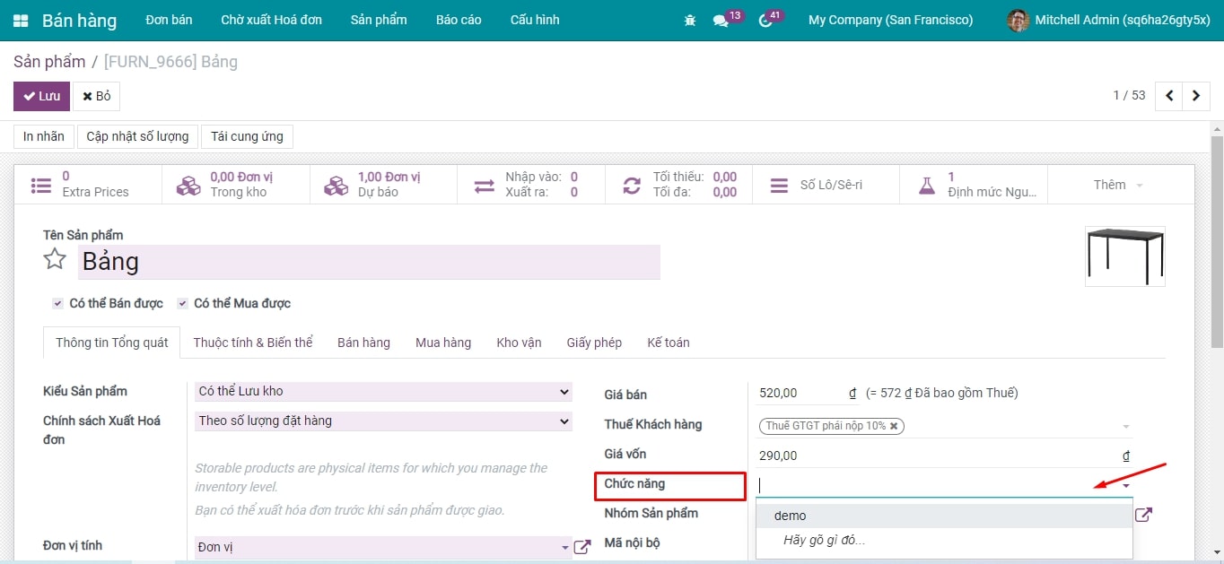The width and height of the screenshot is (1224, 564).
Task: Mark product as favorite with star
Action: [x=55, y=260]
